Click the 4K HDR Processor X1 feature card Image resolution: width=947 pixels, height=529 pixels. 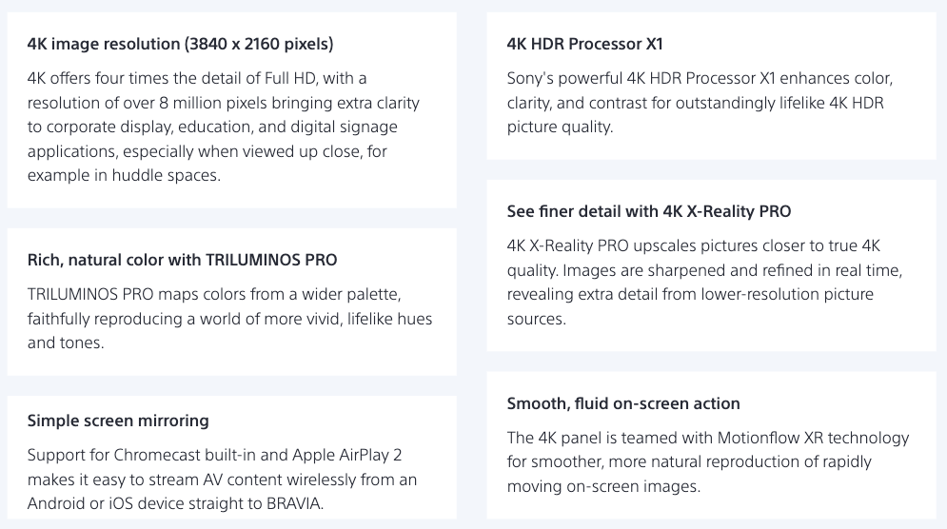(712, 86)
